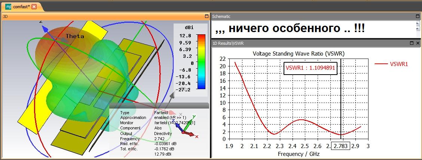Click the 2.5 tick on frequency axis

(305, 146)
